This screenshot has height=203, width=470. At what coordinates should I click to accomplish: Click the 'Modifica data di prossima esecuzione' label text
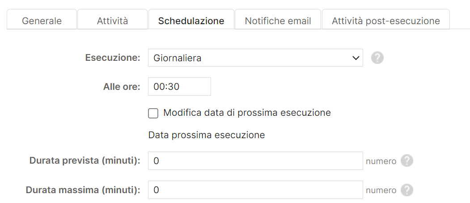(x=247, y=113)
